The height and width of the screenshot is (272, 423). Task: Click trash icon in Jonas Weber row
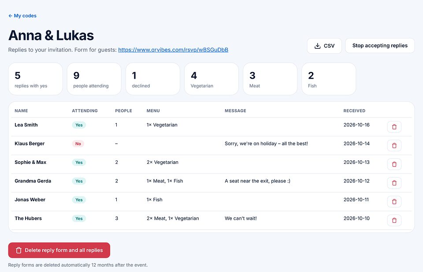(394, 202)
